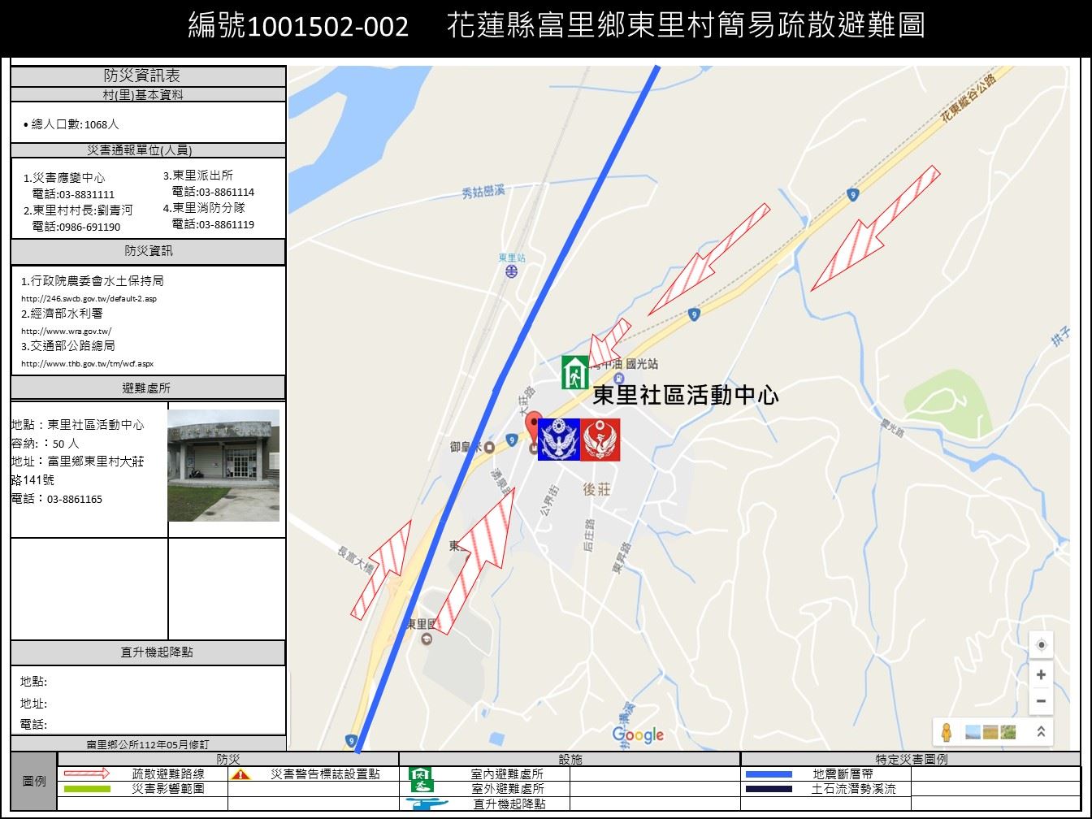Image resolution: width=1092 pixels, height=819 pixels.
Task: Click the helicopter landing legend icon
Action: coord(426,804)
